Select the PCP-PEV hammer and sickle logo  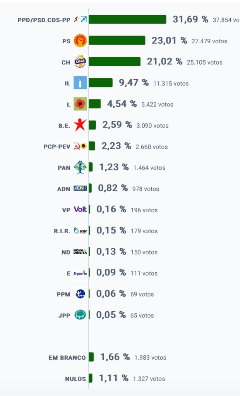coord(80,146)
